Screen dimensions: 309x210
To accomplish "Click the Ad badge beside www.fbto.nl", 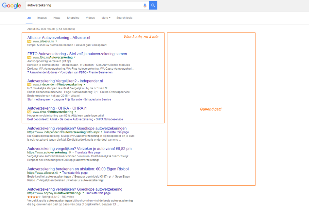I will tap(29, 58).
